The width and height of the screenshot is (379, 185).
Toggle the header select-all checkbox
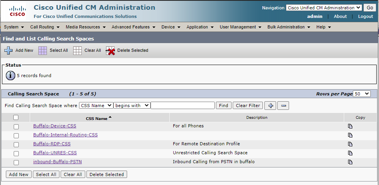(x=16, y=117)
